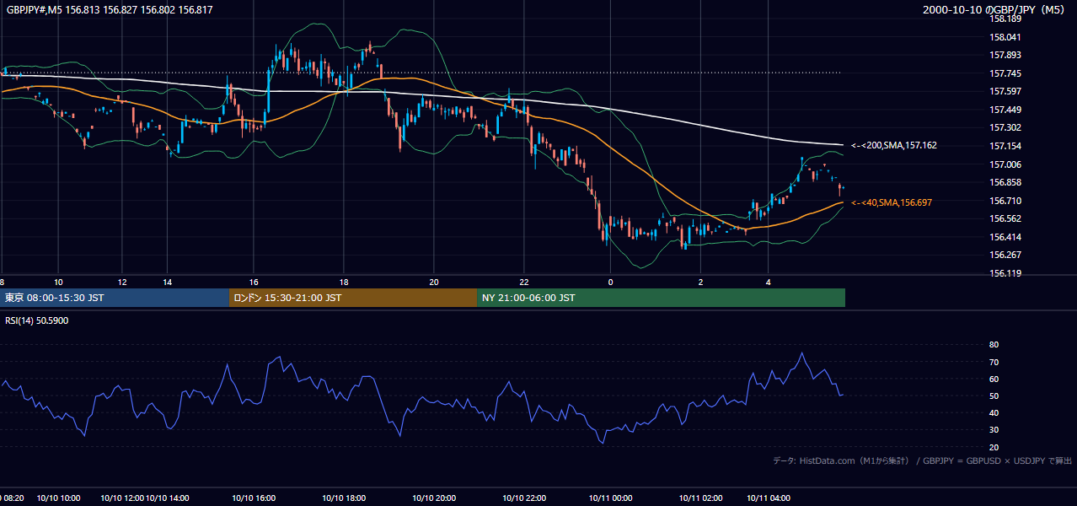This screenshot has width=1077, height=506.
Task: Click price axis value 158.041
Action: pyautogui.click(x=1005, y=37)
